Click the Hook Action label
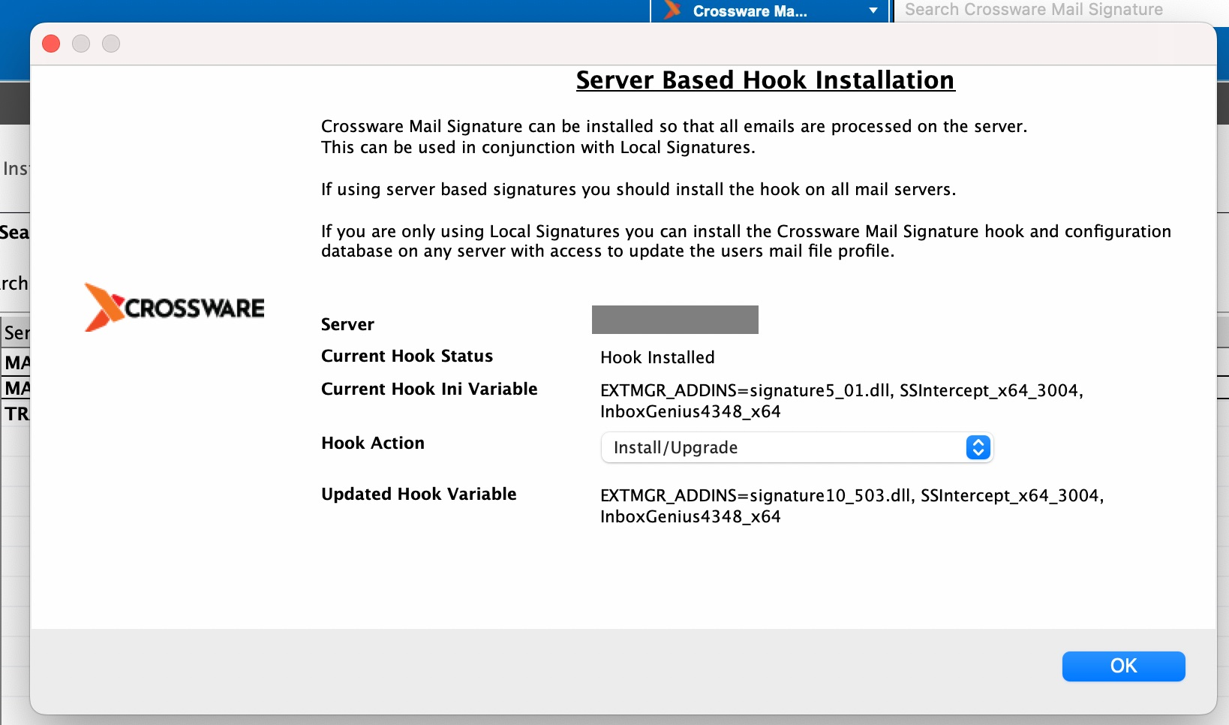The height and width of the screenshot is (725, 1229). click(x=373, y=443)
